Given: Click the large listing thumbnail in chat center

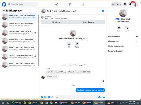Looking at the screenshot, I should pos(73,33).
